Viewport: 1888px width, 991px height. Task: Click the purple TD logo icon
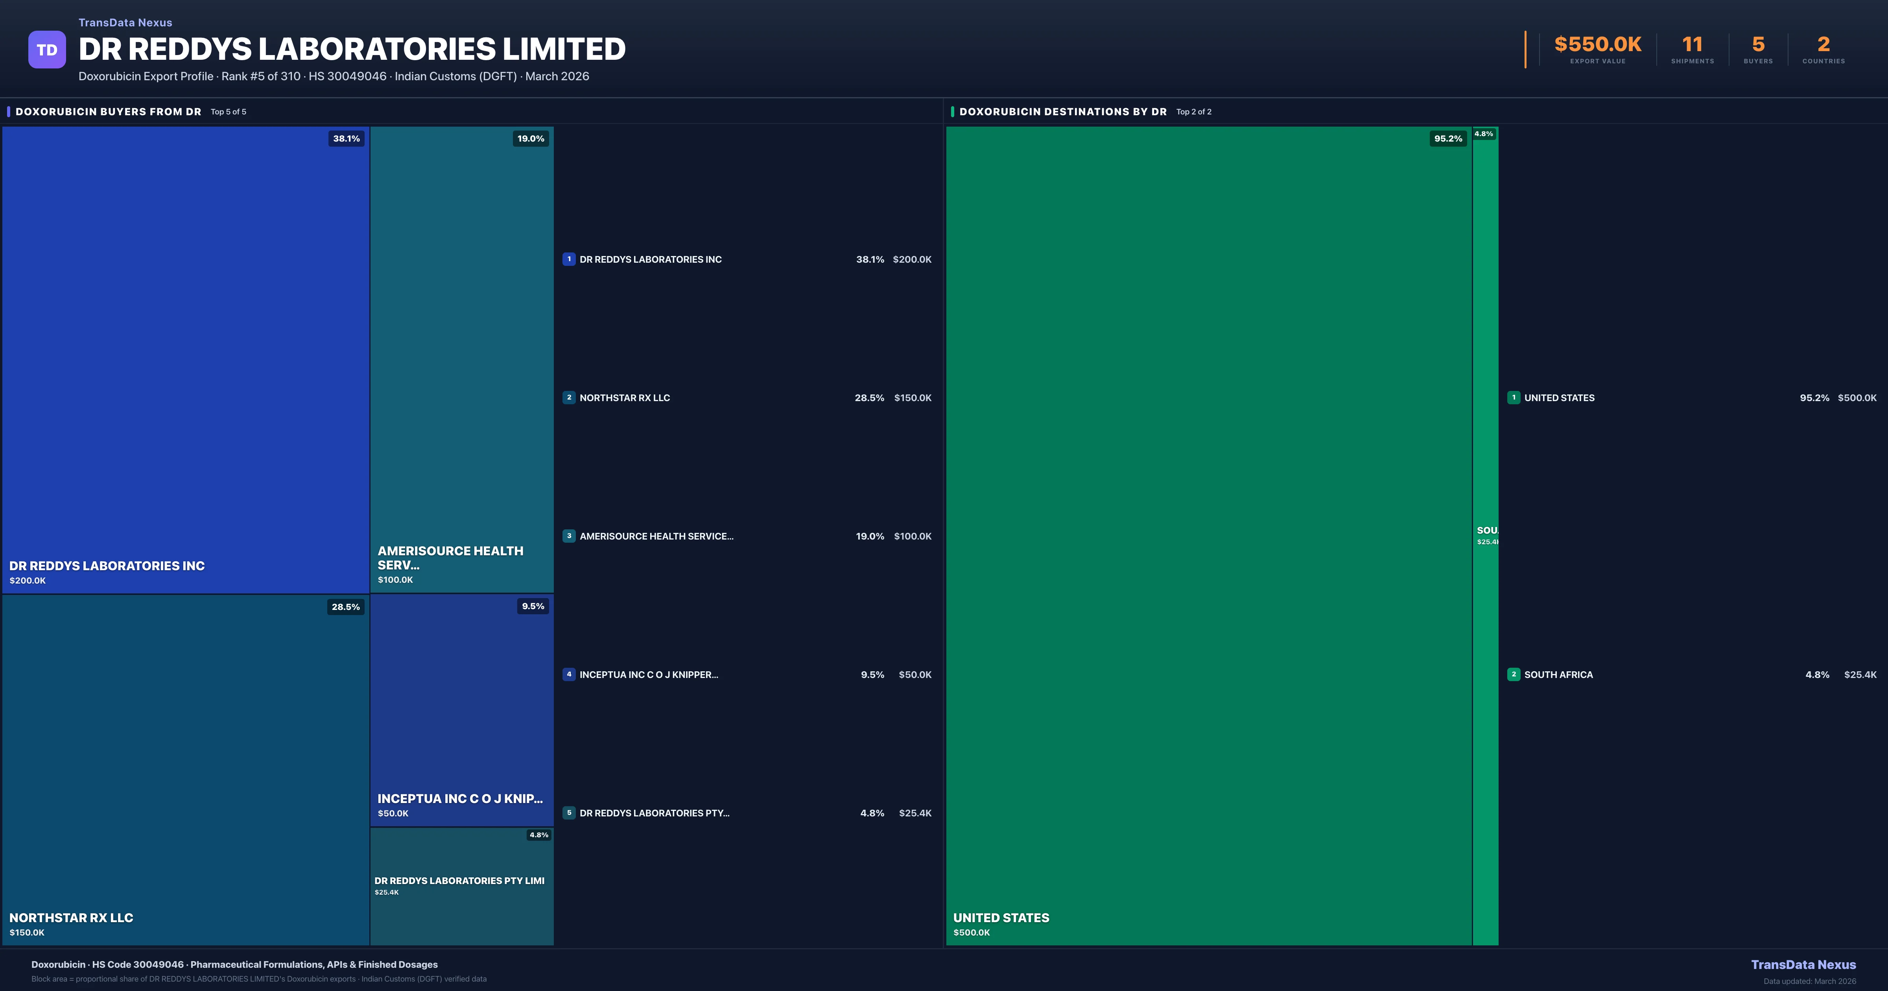47,50
